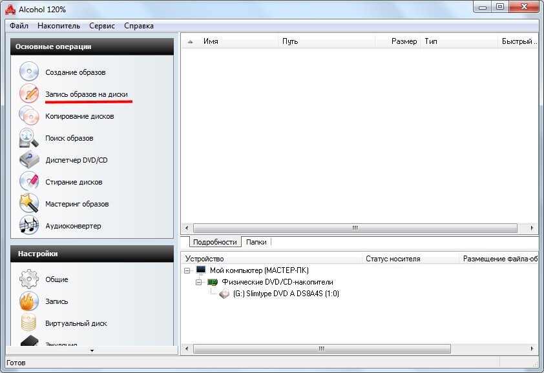The width and height of the screenshot is (544, 373).
Task: Click the Стирание дисков eraser icon
Action: (29, 181)
